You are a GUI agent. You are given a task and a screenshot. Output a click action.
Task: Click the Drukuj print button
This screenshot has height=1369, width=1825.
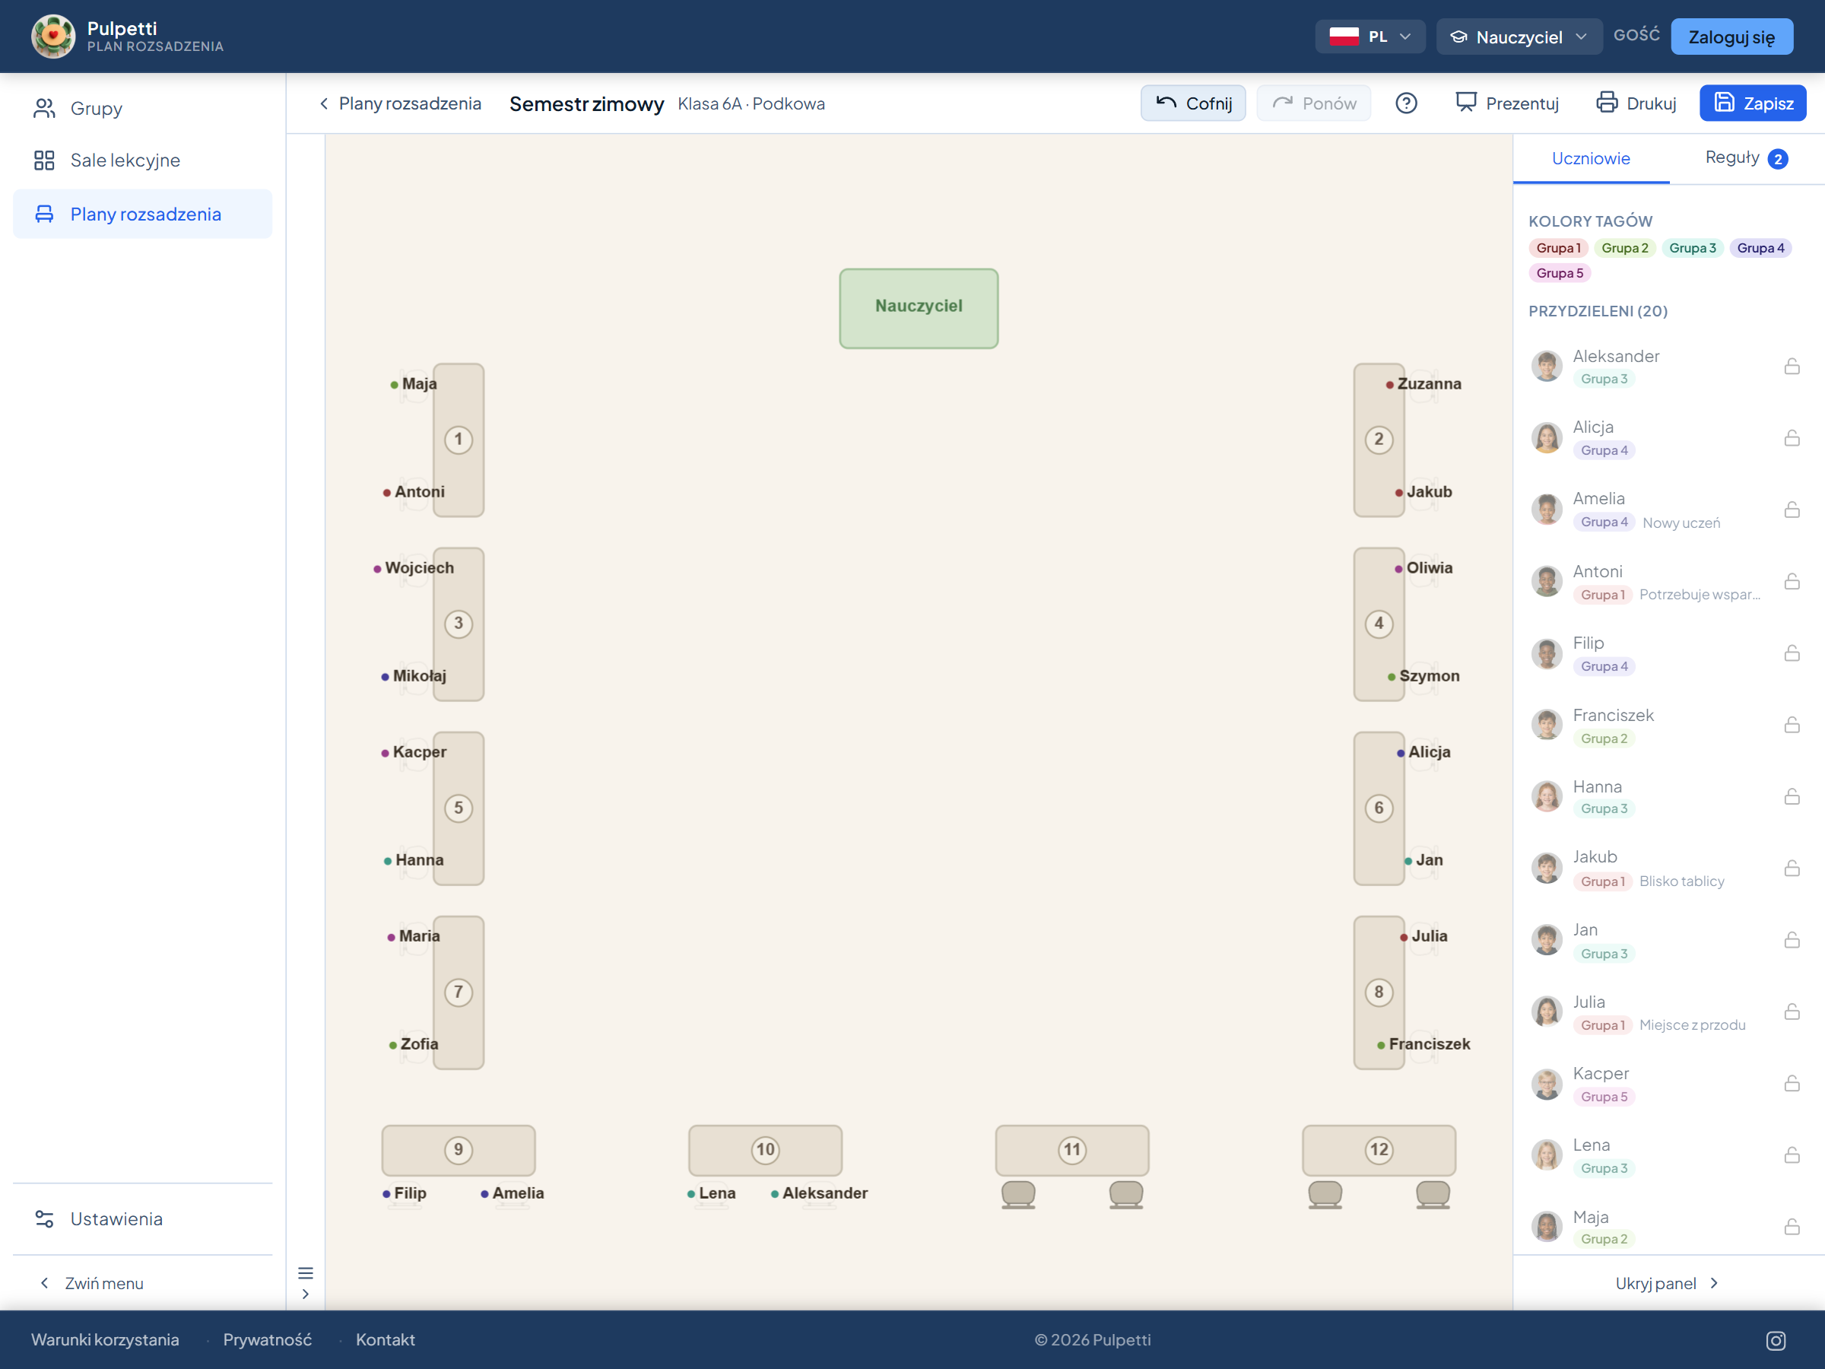coord(1635,103)
